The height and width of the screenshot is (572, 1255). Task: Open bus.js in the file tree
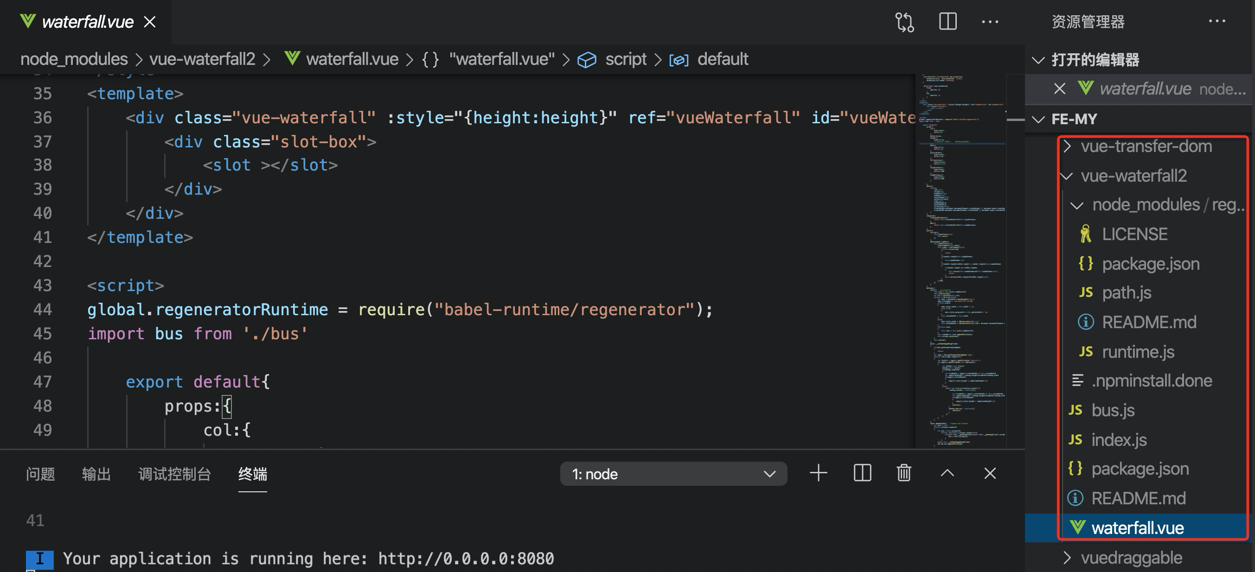[x=1113, y=410]
